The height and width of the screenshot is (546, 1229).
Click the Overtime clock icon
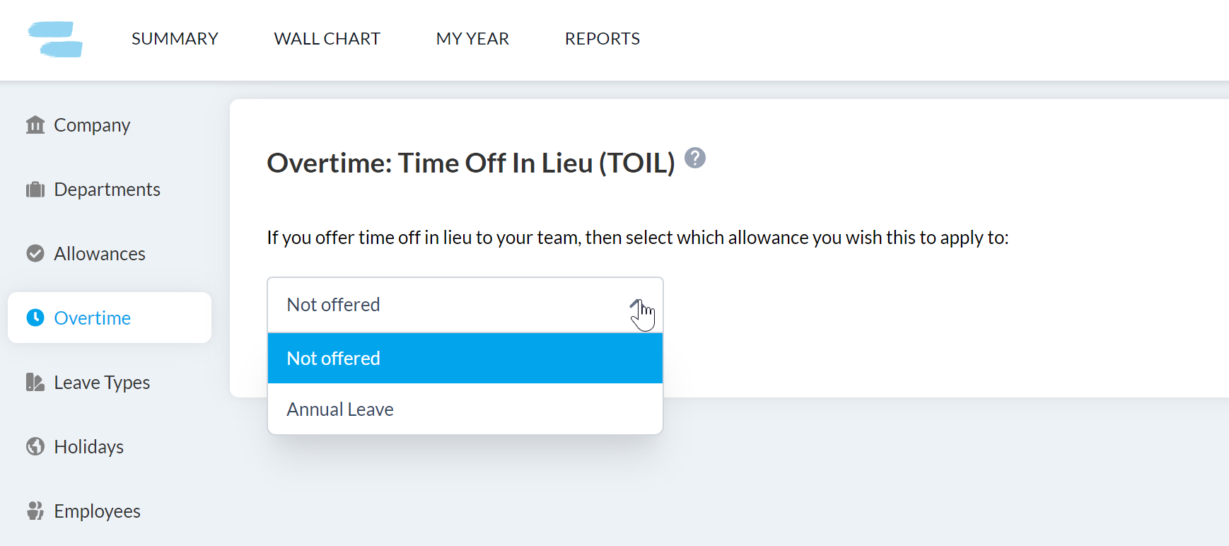point(35,318)
